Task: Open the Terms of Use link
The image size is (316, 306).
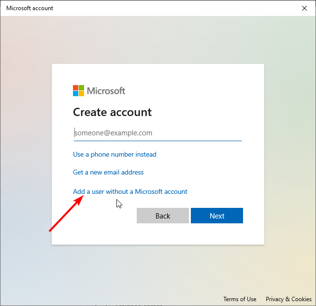Action: [240, 299]
